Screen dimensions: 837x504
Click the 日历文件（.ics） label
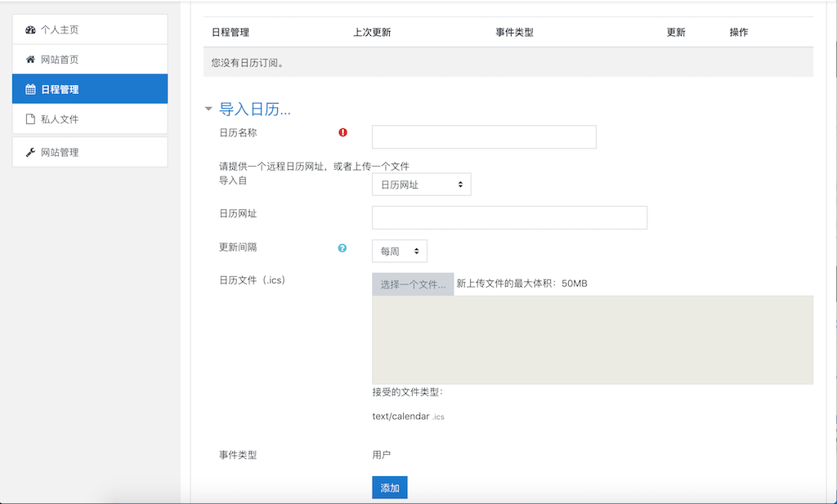(252, 280)
